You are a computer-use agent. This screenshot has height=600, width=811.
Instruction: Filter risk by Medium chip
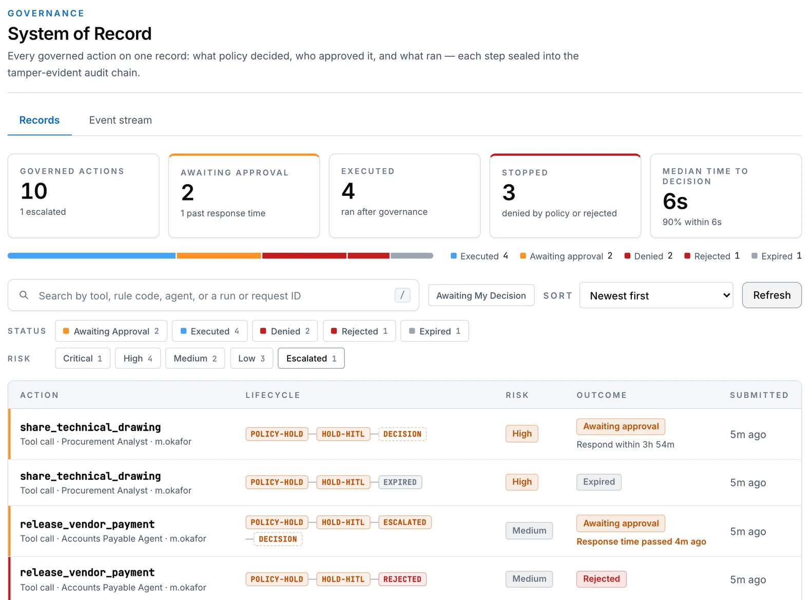pos(195,358)
